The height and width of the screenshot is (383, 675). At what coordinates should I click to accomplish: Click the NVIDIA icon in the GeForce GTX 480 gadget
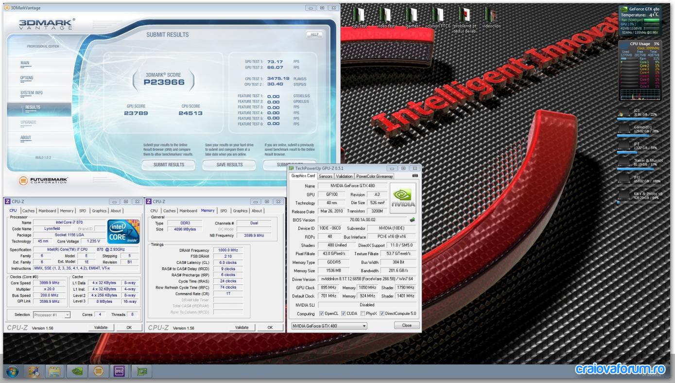pyautogui.click(x=624, y=9)
